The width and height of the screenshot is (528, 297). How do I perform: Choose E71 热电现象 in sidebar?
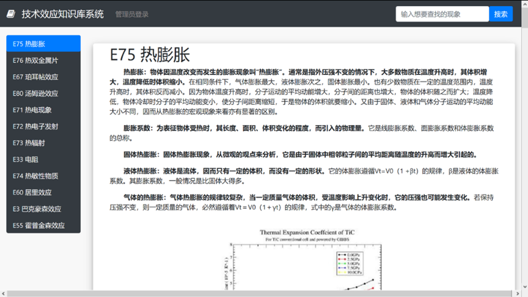pos(43,110)
